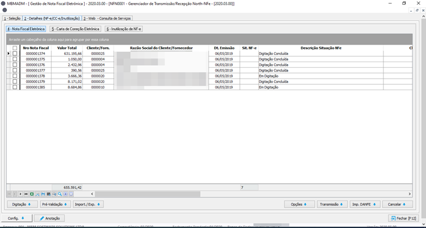The width and height of the screenshot is (426, 228).
Task: Click the Fechar [F12] button
Action: (x=403, y=218)
